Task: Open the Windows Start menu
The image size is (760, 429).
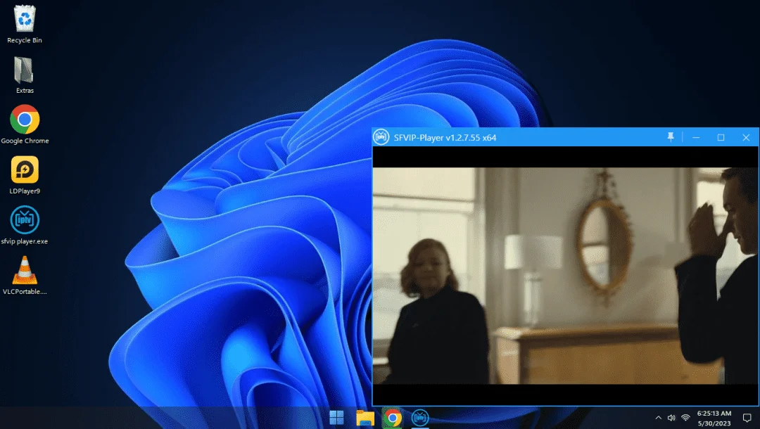Action: (x=336, y=417)
